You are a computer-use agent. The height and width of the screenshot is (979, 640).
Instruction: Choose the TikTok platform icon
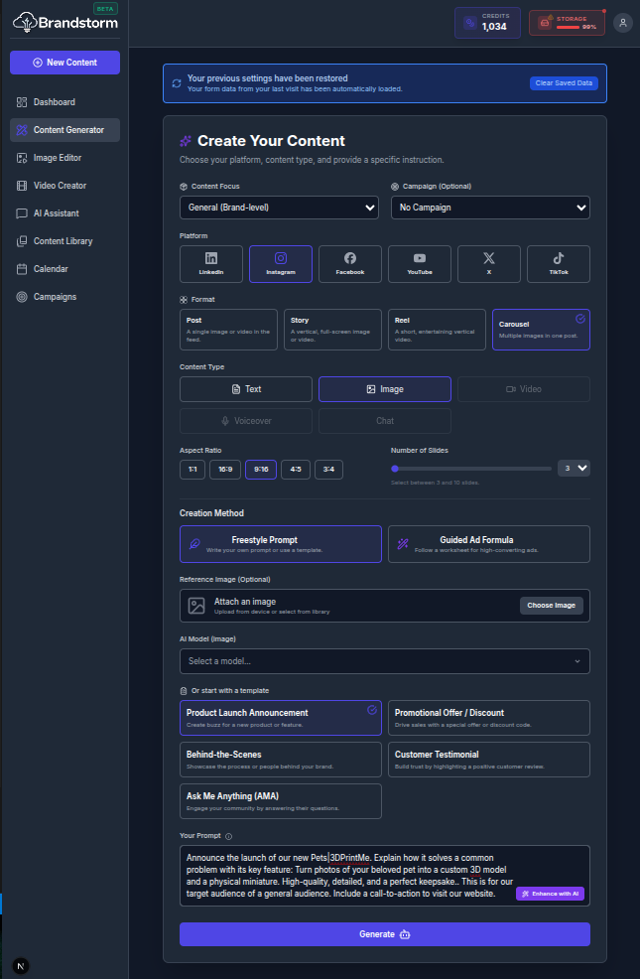point(558,263)
